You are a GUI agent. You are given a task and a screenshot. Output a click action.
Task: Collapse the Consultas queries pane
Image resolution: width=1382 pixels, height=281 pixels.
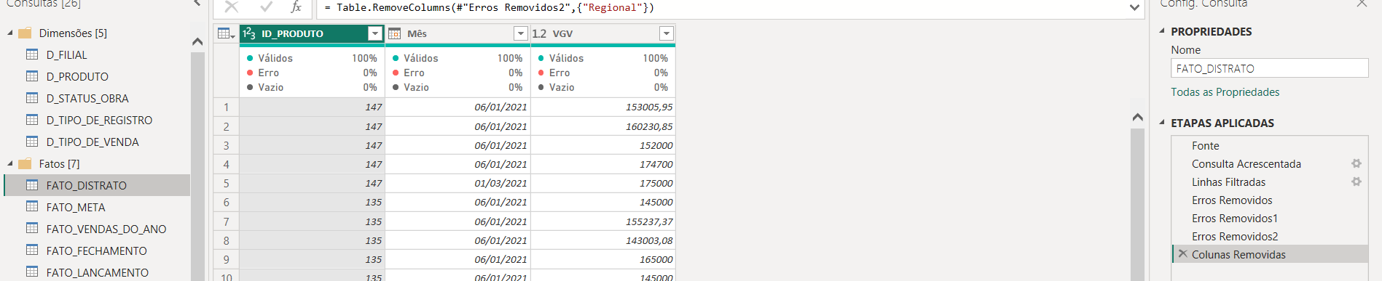point(197,3)
